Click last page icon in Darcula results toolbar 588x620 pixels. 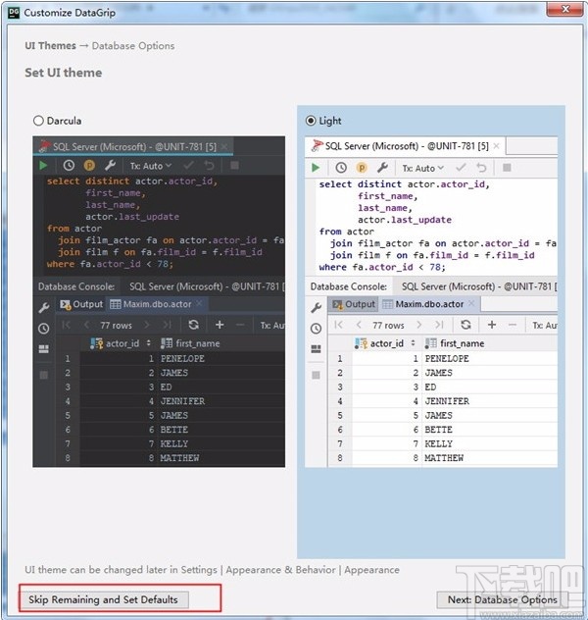pyautogui.click(x=168, y=325)
